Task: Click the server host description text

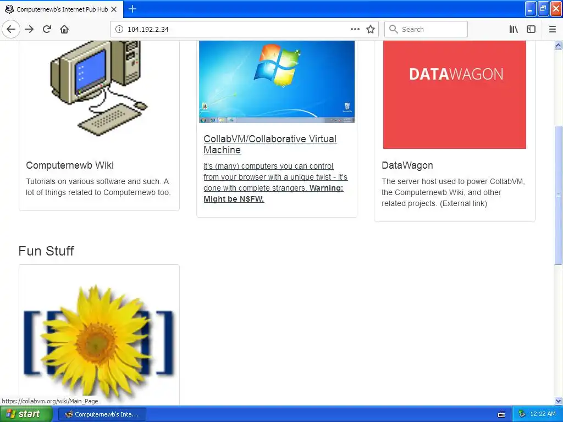Action: [x=453, y=192]
